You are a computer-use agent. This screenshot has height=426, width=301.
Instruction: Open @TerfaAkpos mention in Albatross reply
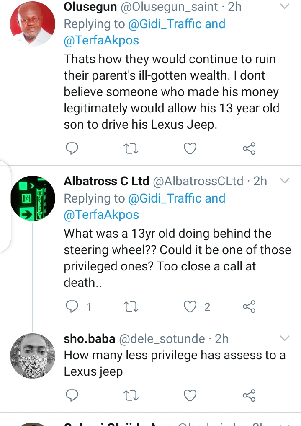[101, 215]
